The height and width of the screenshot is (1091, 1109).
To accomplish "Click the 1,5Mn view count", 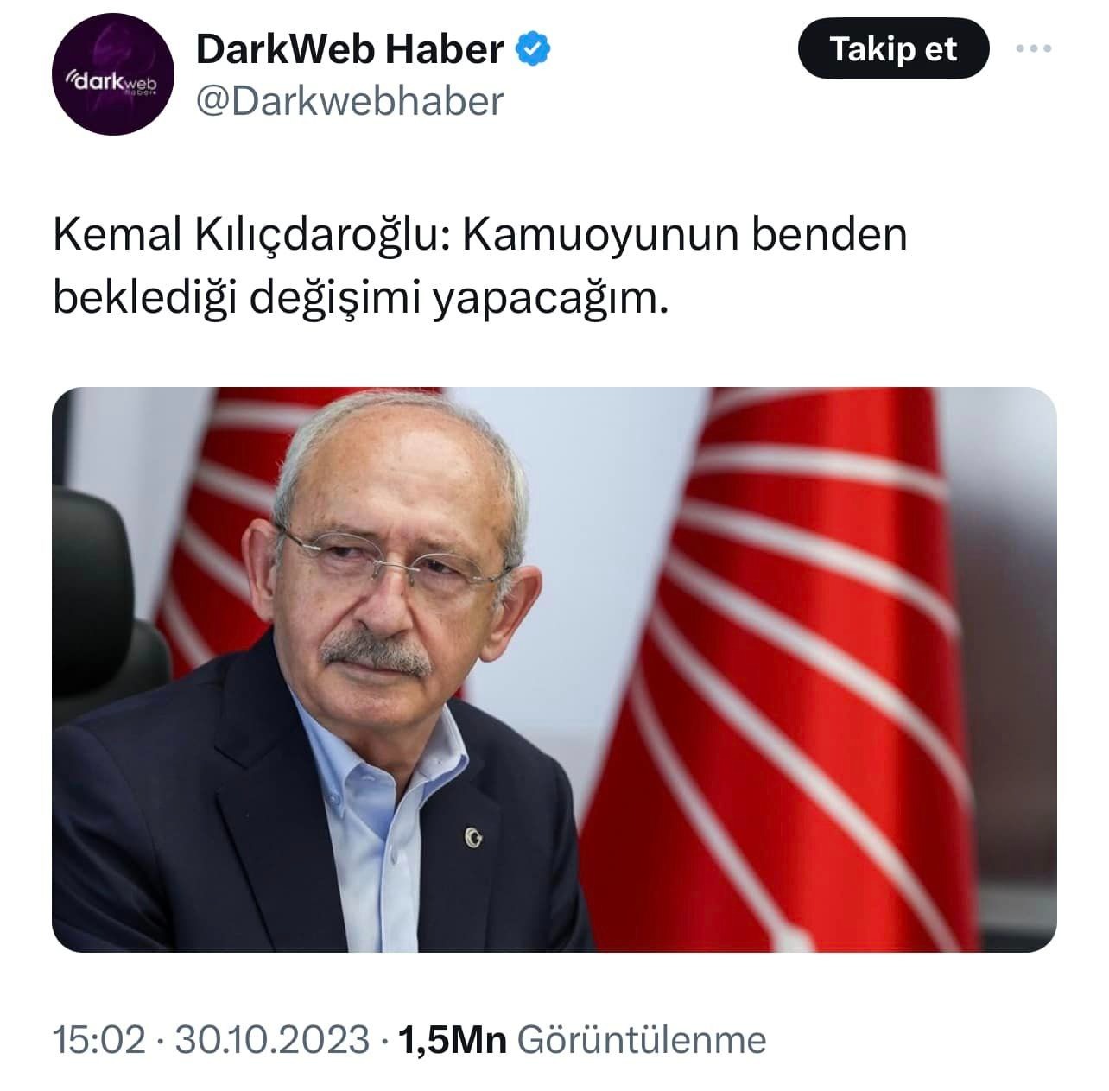I will (x=451, y=1039).
